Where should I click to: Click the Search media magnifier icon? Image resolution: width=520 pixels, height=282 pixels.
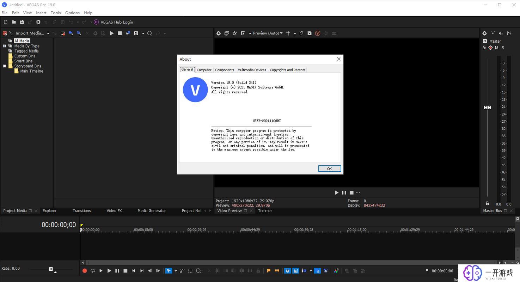(x=149, y=33)
